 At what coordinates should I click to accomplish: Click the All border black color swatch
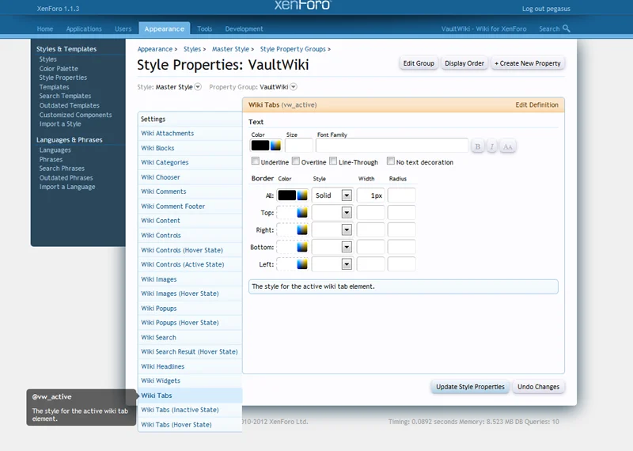click(x=287, y=195)
